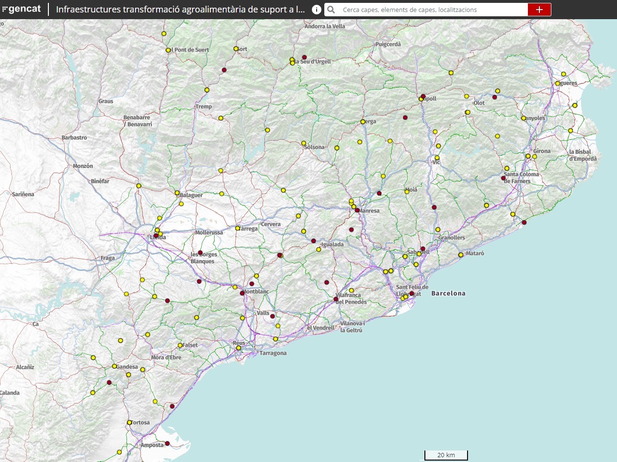This screenshot has width=617, height=462.
Task: Select dark red marker at Lleida
Action: coord(156,236)
